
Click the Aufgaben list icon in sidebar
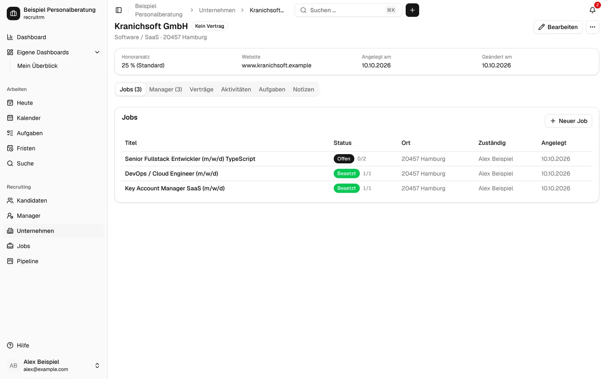pyautogui.click(x=10, y=133)
